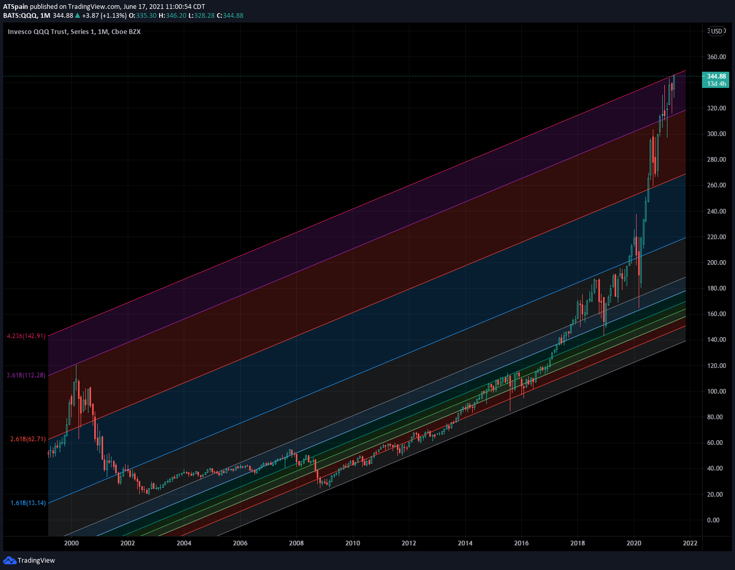Click the 2014 year on time axis
735x570 pixels.
pyautogui.click(x=465, y=543)
